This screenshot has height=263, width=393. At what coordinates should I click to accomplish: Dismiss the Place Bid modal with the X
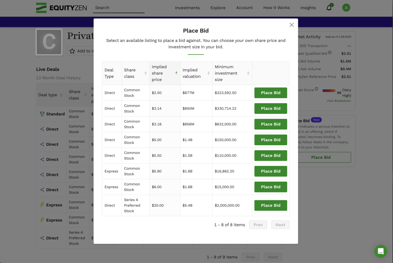click(x=291, y=25)
